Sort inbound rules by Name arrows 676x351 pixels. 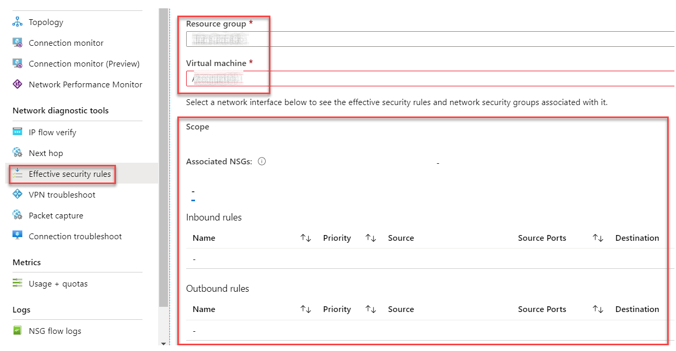[306, 238]
